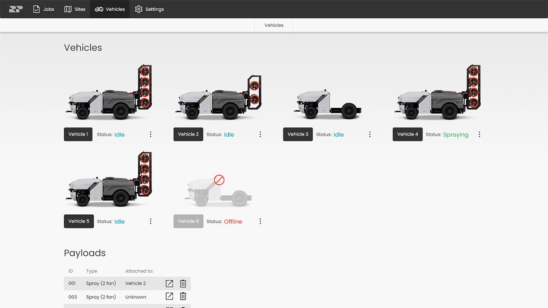Open payload 001 edit icon
The width and height of the screenshot is (548, 308).
pos(169,283)
